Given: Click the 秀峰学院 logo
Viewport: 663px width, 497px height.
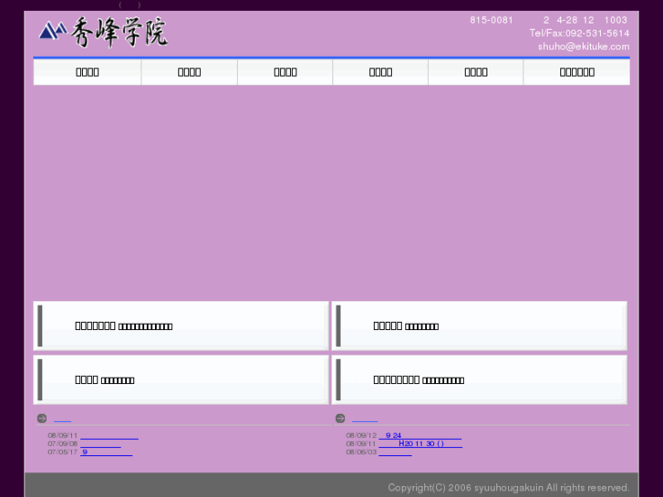Looking at the screenshot, I should (103, 32).
